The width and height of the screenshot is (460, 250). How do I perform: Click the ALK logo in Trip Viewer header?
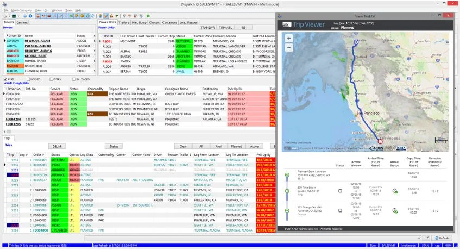coord(287,24)
